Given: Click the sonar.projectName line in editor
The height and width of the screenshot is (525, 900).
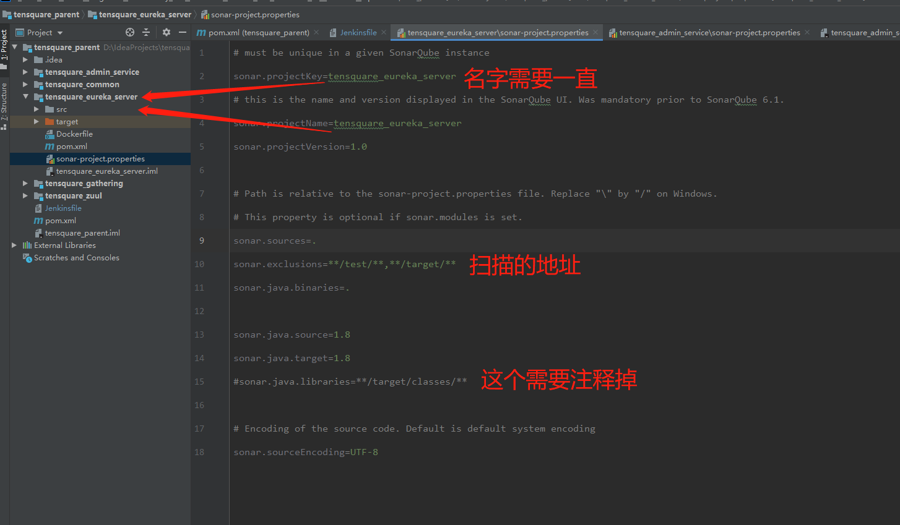Looking at the screenshot, I should (x=347, y=123).
